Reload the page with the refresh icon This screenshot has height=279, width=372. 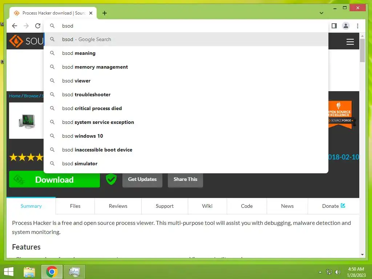pos(38,26)
